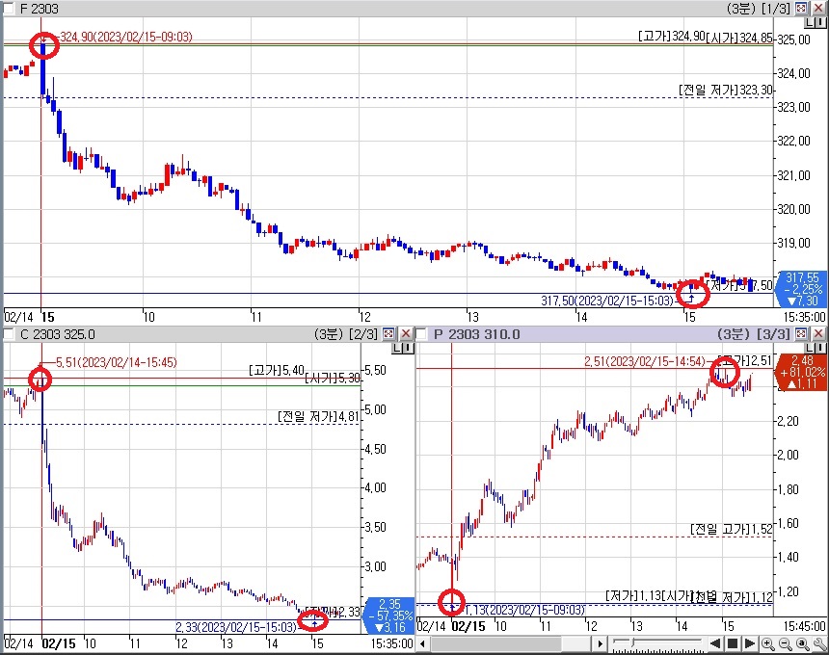Click the 5.51(2023/02/14-15:45) label
The width and height of the screenshot is (829, 655).
[117, 362]
